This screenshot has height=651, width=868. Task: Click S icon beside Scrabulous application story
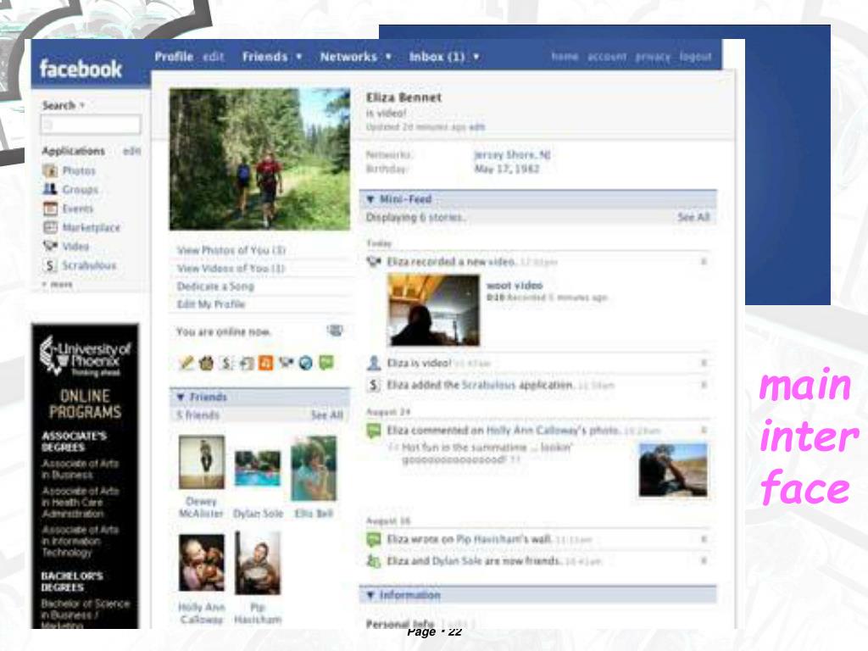coord(374,385)
